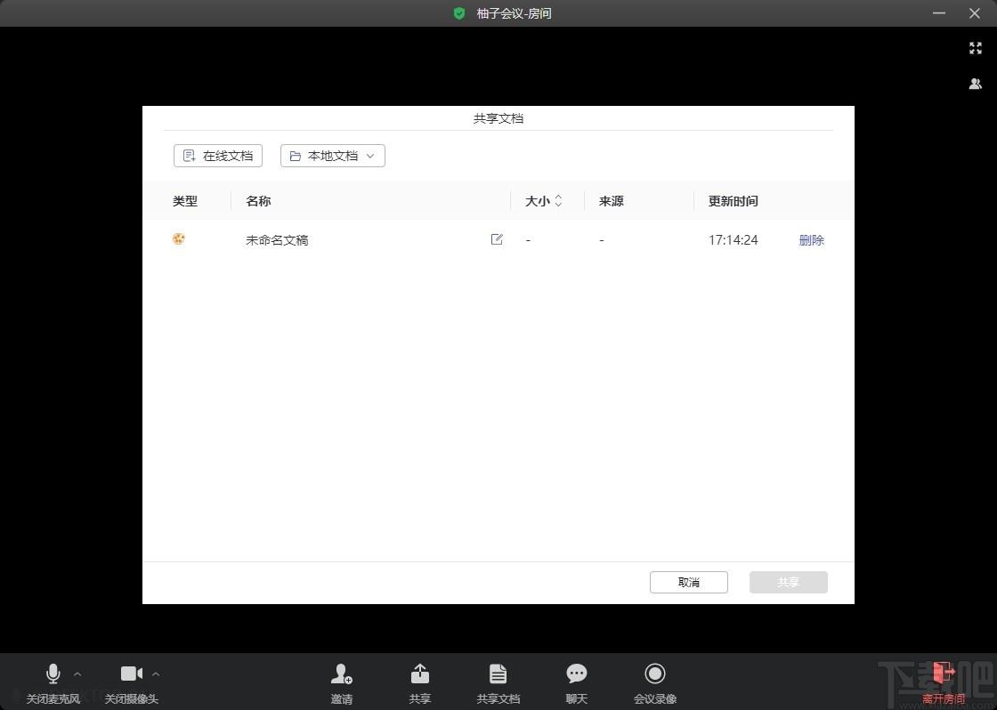This screenshot has height=710, width=997.
Task: Sort by 大小 column arrows
Action: pyautogui.click(x=558, y=201)
